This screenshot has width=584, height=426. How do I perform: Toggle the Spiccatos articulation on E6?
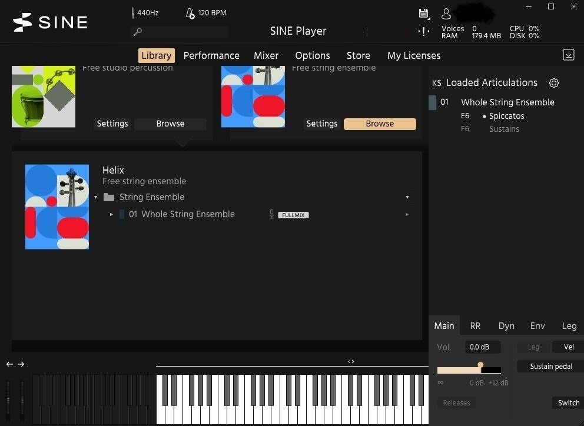(x=505, y=116)
